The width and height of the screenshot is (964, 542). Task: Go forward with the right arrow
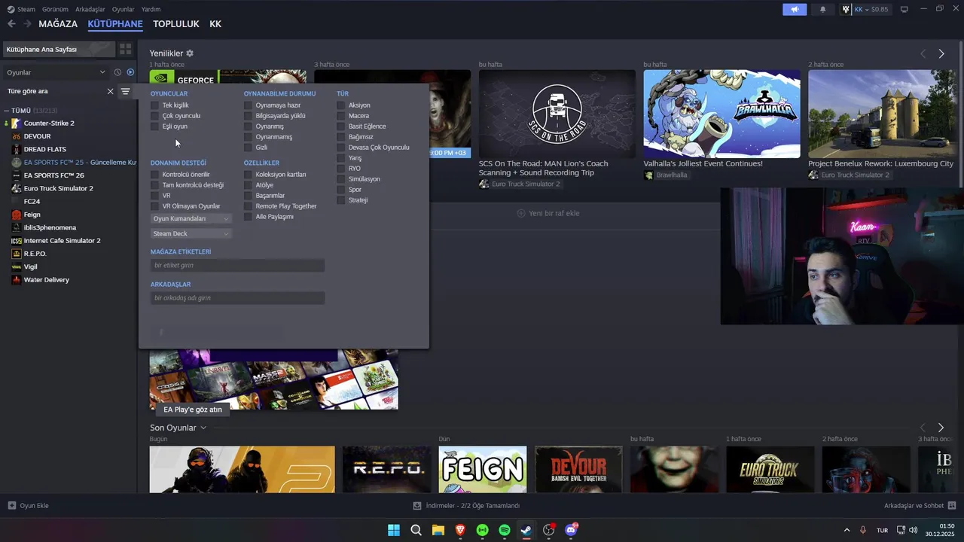click(27, 24)
